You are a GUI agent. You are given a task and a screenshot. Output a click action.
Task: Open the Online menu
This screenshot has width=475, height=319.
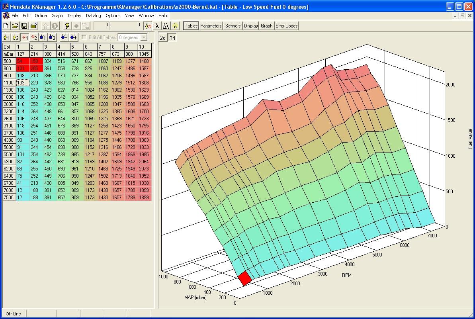coord(41,16)
